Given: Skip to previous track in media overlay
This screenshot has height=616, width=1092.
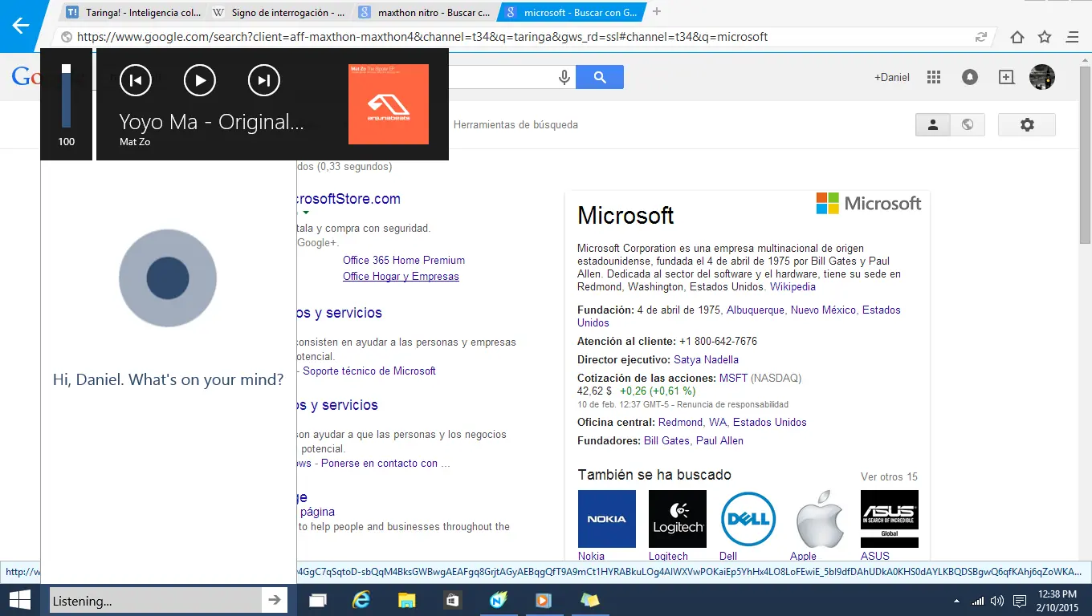Looking at the screenshot, I should click(x=136, y=79).
